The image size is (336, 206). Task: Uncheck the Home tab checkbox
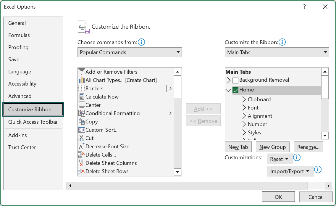(x=235, y=90)
